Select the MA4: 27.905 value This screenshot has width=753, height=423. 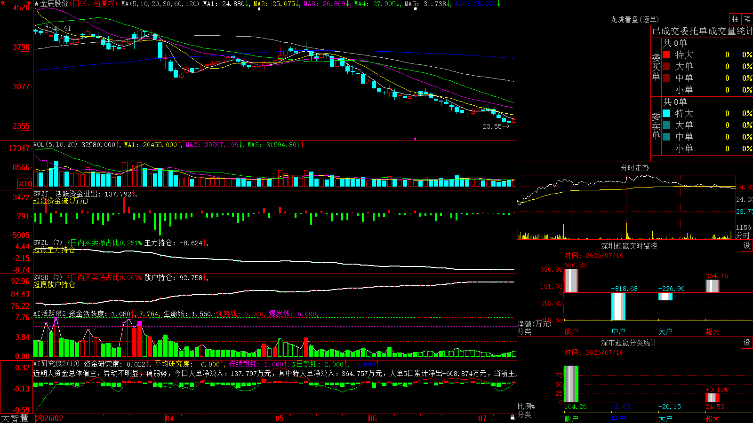pyautogui.click(x=375, y=4)
